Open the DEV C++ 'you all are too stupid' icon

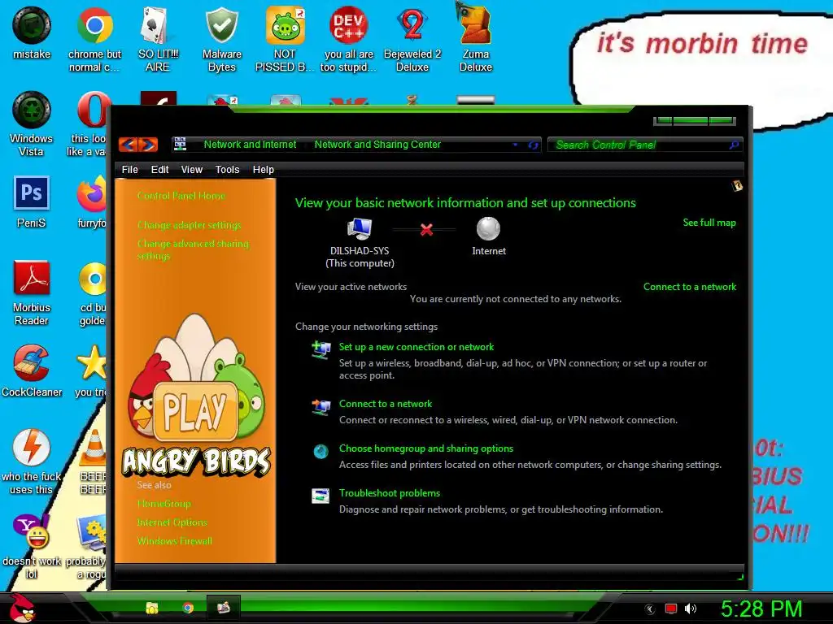[x=348, y=40]
